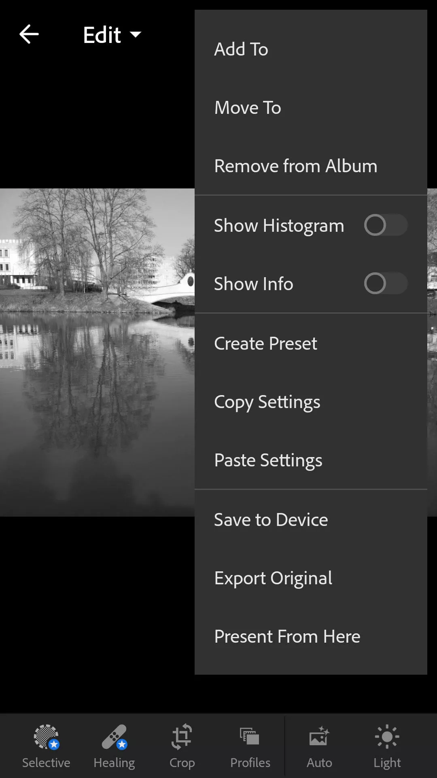Choose Copy Settings

tap(311, 402)
